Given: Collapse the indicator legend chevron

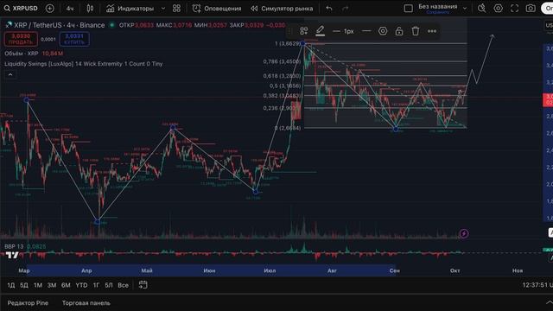Looking at the screenshot, I should (10, 75).
